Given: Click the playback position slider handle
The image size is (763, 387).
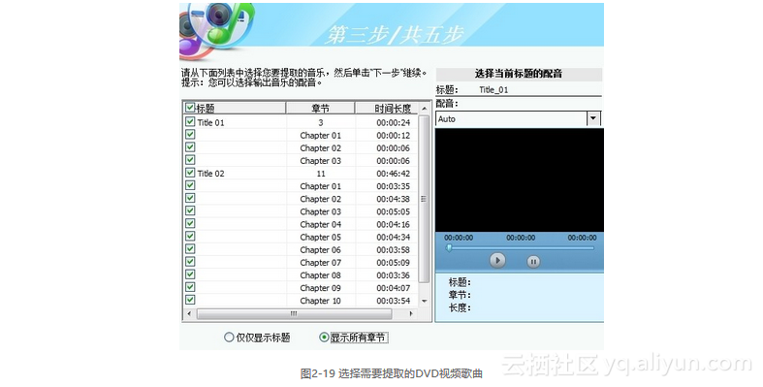Looking at the screenshot, I should [x=449, y=247].
